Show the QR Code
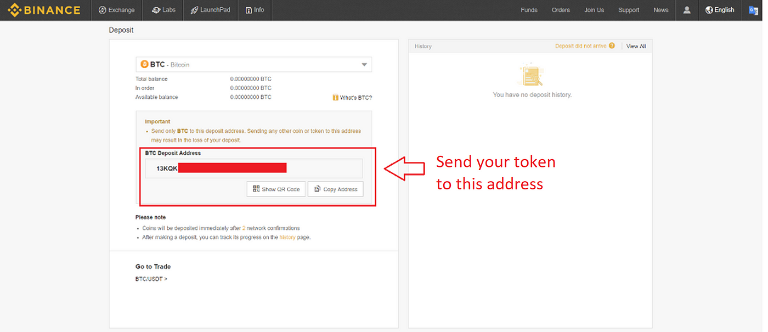Screen dimensions: 768x332 click(276, 189)
